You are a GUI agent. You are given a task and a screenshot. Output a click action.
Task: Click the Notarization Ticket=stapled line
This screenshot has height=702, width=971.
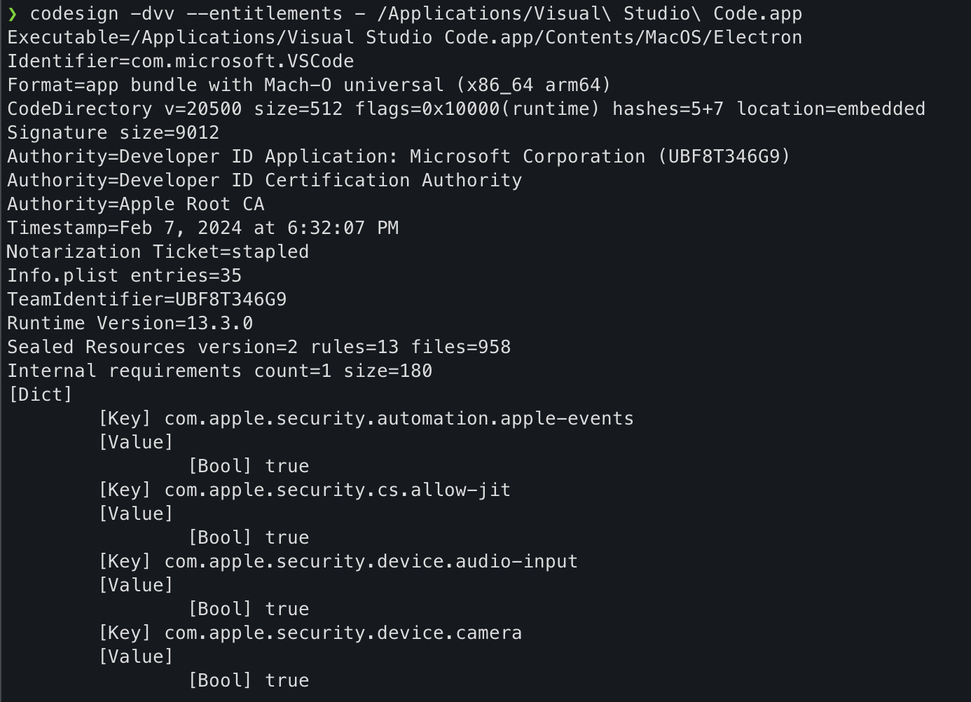158,252
